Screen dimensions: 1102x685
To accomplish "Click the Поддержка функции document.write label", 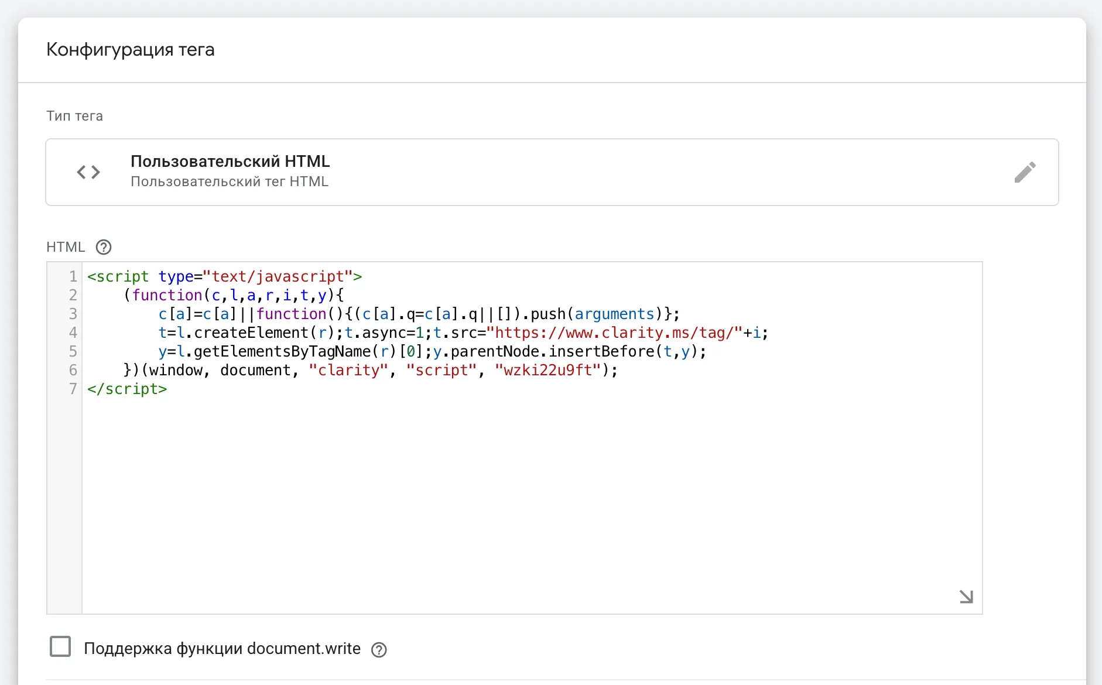I will 222,649.
